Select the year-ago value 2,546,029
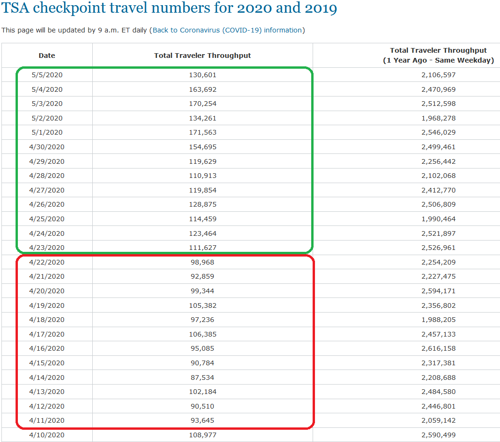The height and width of the screenshot is (442, 500). click(438, 132)
